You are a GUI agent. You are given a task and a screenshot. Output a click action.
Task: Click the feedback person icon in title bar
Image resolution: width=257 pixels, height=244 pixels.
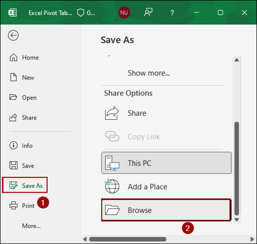pyautogui.click(x=148, y=12)
